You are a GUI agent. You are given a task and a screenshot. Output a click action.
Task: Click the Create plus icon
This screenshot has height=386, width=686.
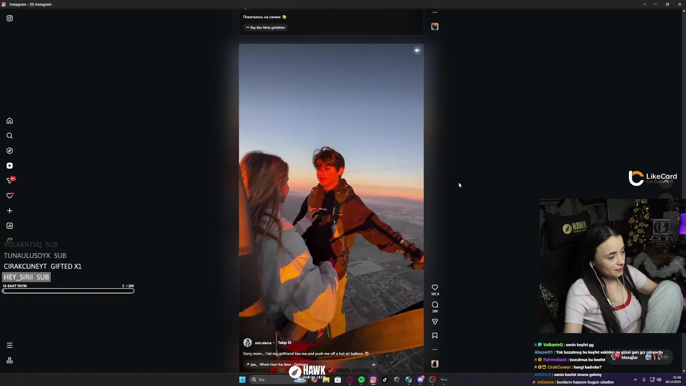pyautogui.click(x=10, y=211)
